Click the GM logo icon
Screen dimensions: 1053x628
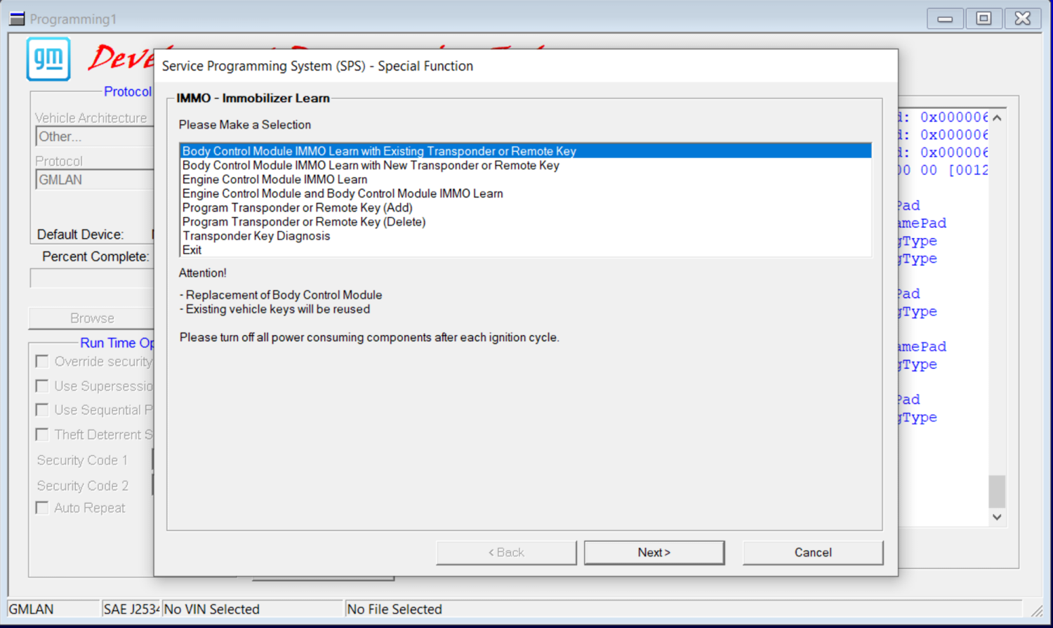pos(48,59)
